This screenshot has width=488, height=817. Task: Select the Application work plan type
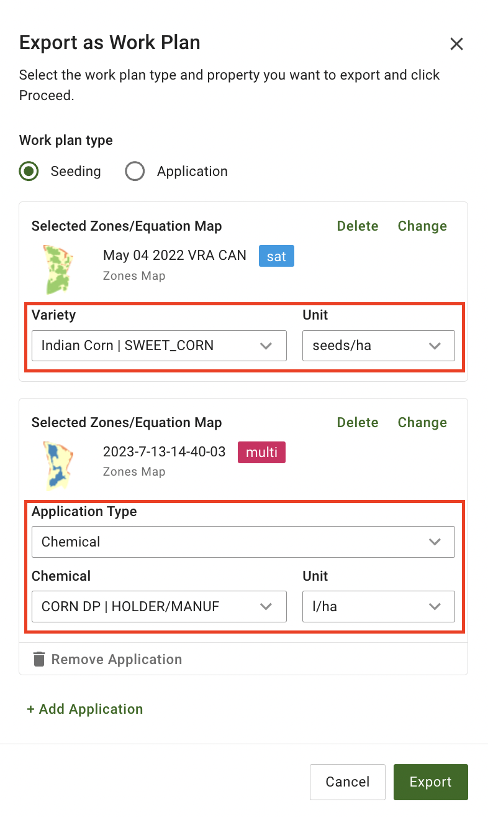[x=135, y=171]
